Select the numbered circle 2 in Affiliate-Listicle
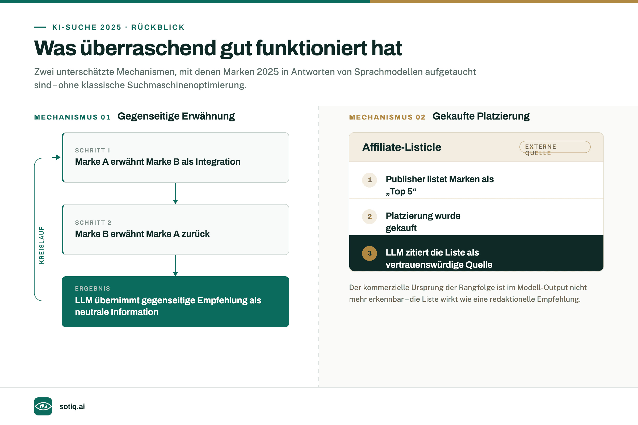This screenshot has height=425, width=638. [x=370, y=216]
